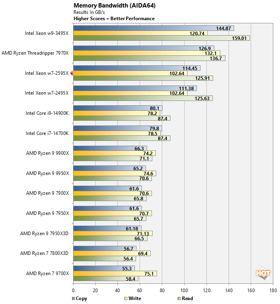Click the 65.2 Copy value for 9950X

click(138, 169)
